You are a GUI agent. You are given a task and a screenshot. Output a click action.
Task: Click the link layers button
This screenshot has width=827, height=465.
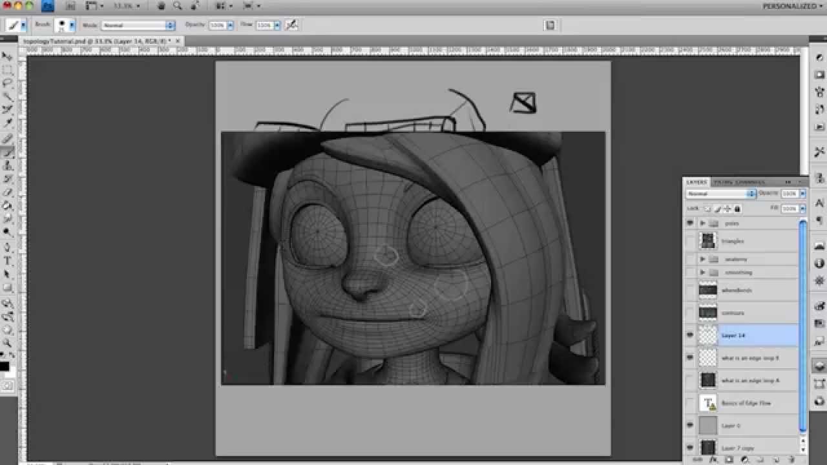click(698, 460)
